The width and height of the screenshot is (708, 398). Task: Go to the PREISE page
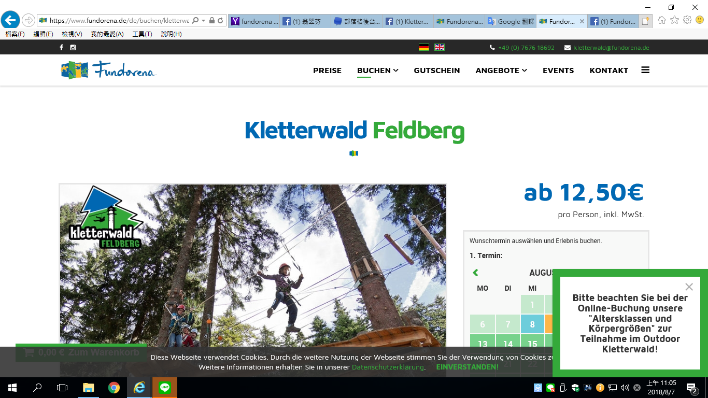(x=327, y=70)
